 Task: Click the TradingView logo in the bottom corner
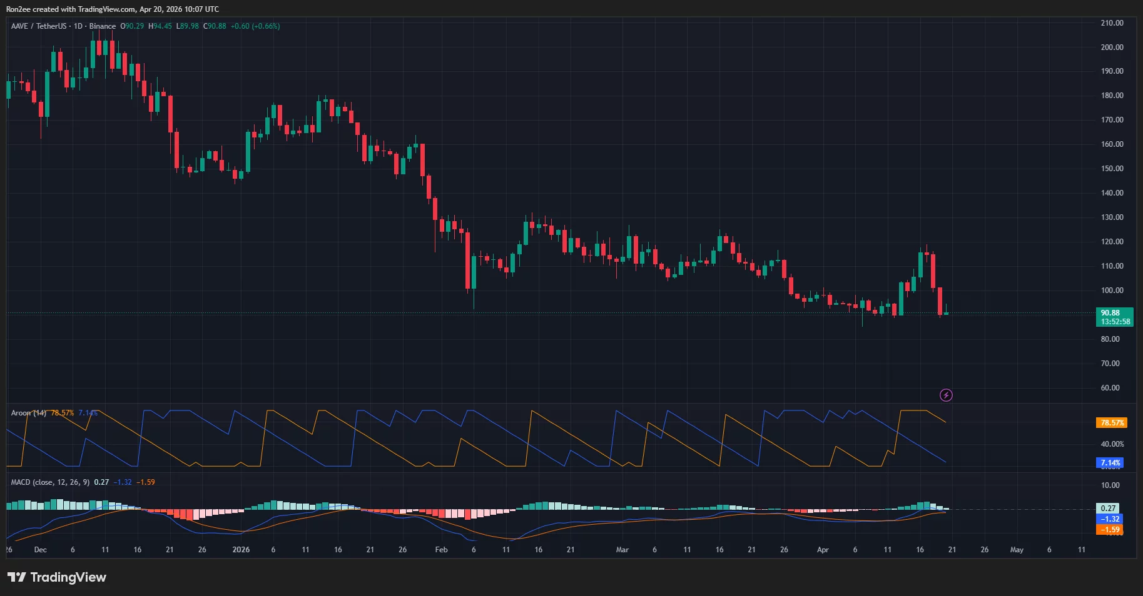[56, 577]
